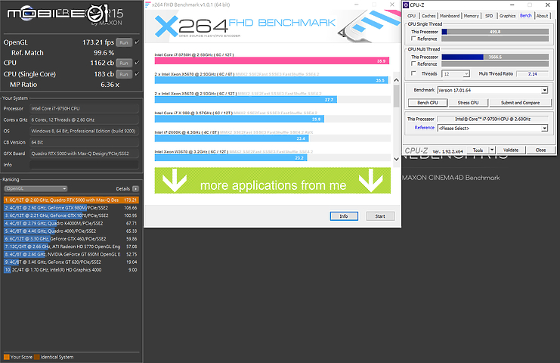Screen dimensions: 560x363
Task: Select ranking row 3 GeForce GTX 1070
Action: point(71,216)
